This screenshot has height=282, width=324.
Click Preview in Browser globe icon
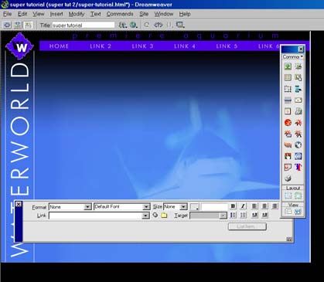coord(134,25)
